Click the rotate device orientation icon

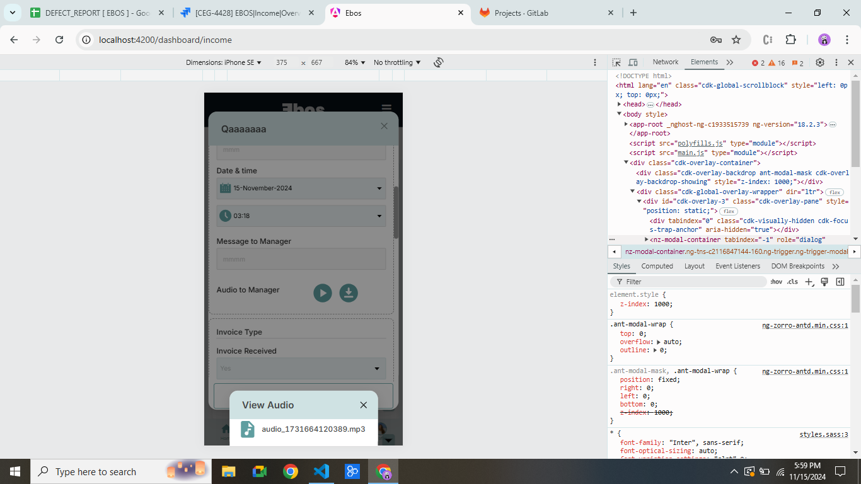439,62
